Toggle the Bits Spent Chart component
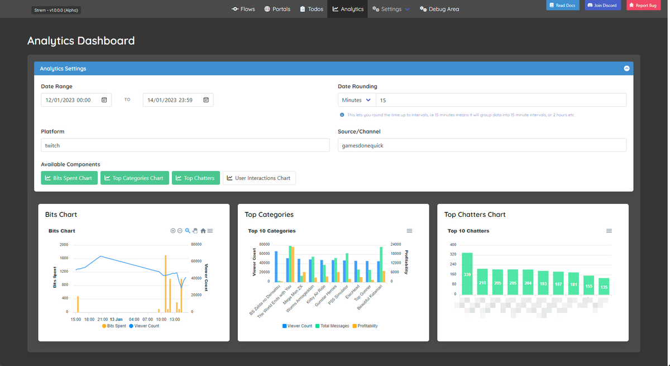The image size is (670, 366). point(69,178)
